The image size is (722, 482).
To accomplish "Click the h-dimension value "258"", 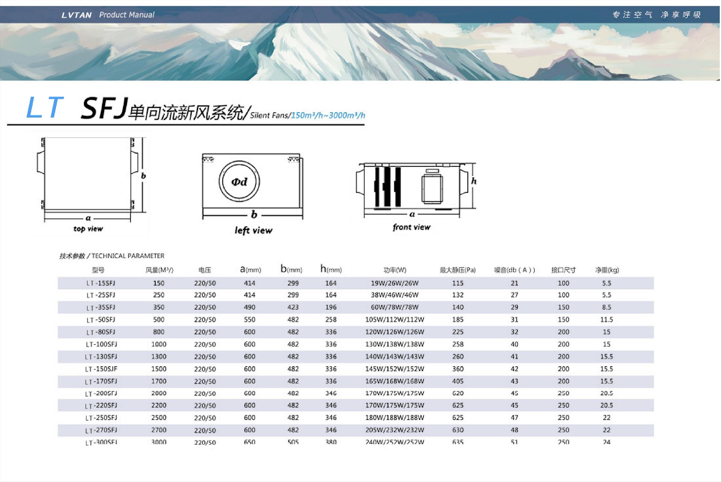I will [331, 320].
